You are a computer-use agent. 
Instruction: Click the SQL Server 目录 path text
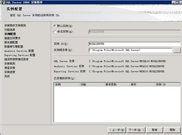(127, 61)
